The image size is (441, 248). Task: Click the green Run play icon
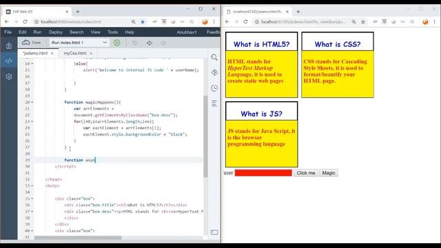pos(117,43)
